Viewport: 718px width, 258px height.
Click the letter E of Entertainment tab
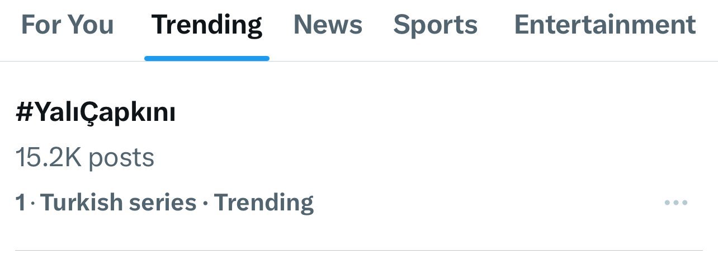click(522, 25)
